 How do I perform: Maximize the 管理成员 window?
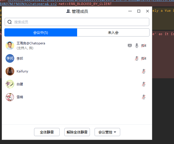coord(139,11)
